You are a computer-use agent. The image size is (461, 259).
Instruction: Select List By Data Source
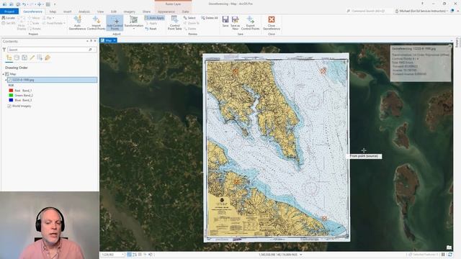point(17,58)
